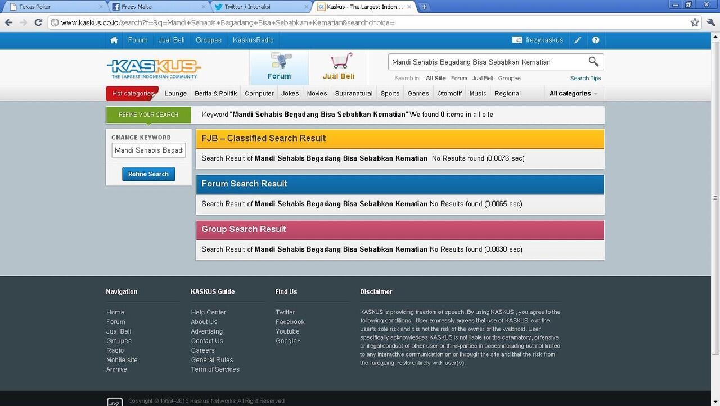Close the Twitter / Interaksi tab

pos(306,7)
